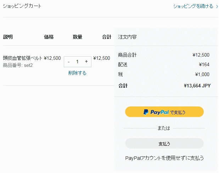This screenshot has width=219, height=173.
Task: Pay using the yellow PayPal で支払う button
Action: [x=164, y=112]
